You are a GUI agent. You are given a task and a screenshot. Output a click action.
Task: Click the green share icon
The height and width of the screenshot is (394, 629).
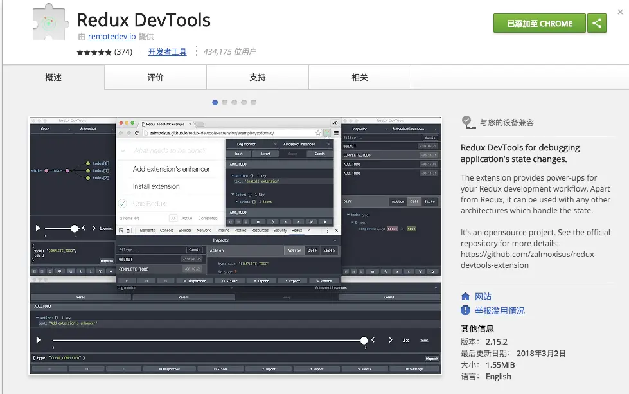click(x=596, y=22)
